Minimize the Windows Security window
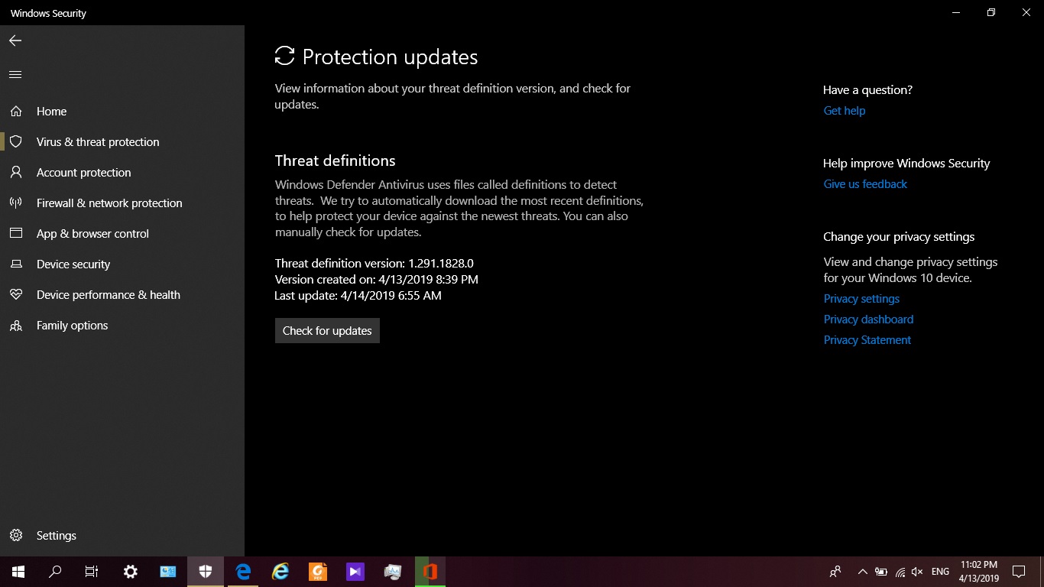Image resolution: width=1044 pixels, height=587 pixels. (x=956, y=13)
